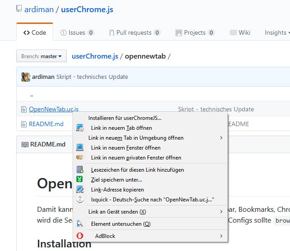Click the Code tab angle-brackets icon
290x251 pixels.
tap(27, 33)
